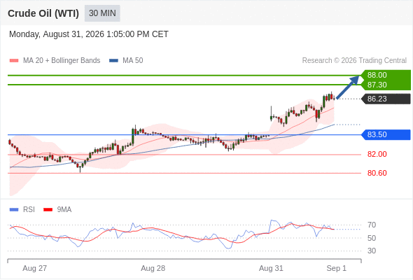Image resolution: width=413 pixels, height=280 pixels.
Task: Click the Crude Oil (WTI) title
Action: tap(43, 13)
